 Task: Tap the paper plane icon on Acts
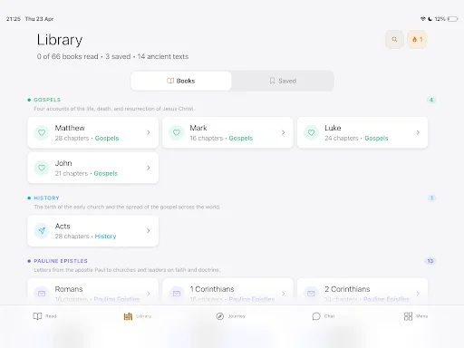[x=42, y=231]
